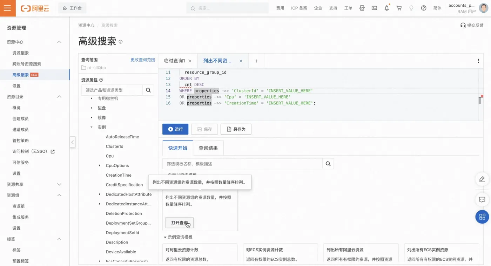Open the ICP 备案 menu
Image resolution: width=491 pixels, height=266 pixels.
pos(299,8)
